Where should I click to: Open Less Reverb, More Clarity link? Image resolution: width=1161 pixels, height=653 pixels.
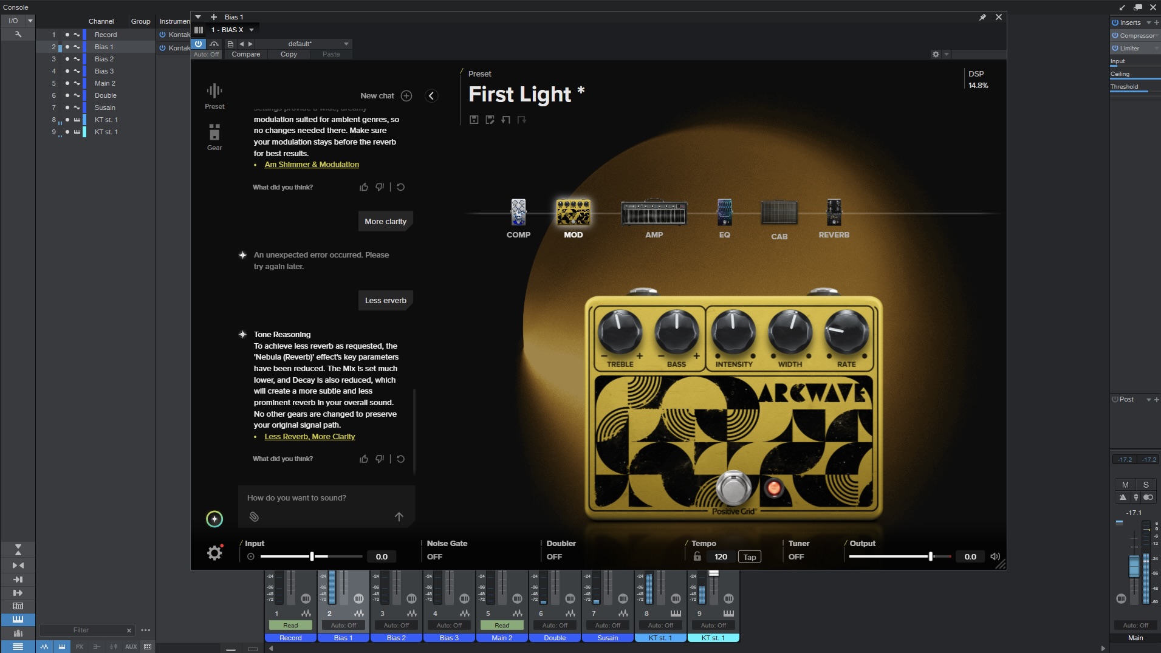tap(309, 437)
